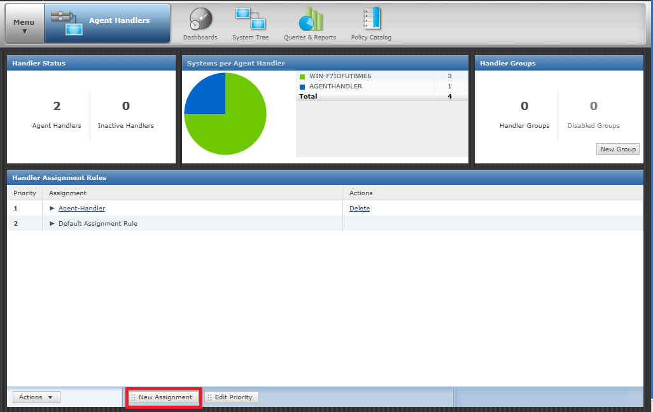
Task: Click the Inactive Handlers count
Action: pos(125,106)
